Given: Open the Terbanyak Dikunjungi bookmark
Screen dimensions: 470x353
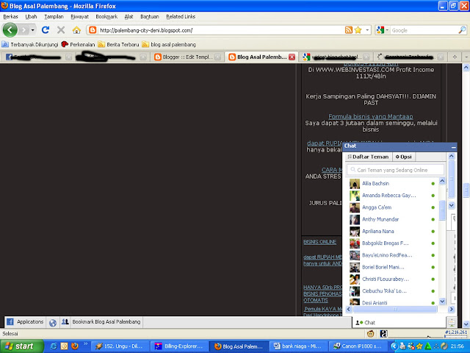Looking at the screenshot, I should tap(30, 44).
